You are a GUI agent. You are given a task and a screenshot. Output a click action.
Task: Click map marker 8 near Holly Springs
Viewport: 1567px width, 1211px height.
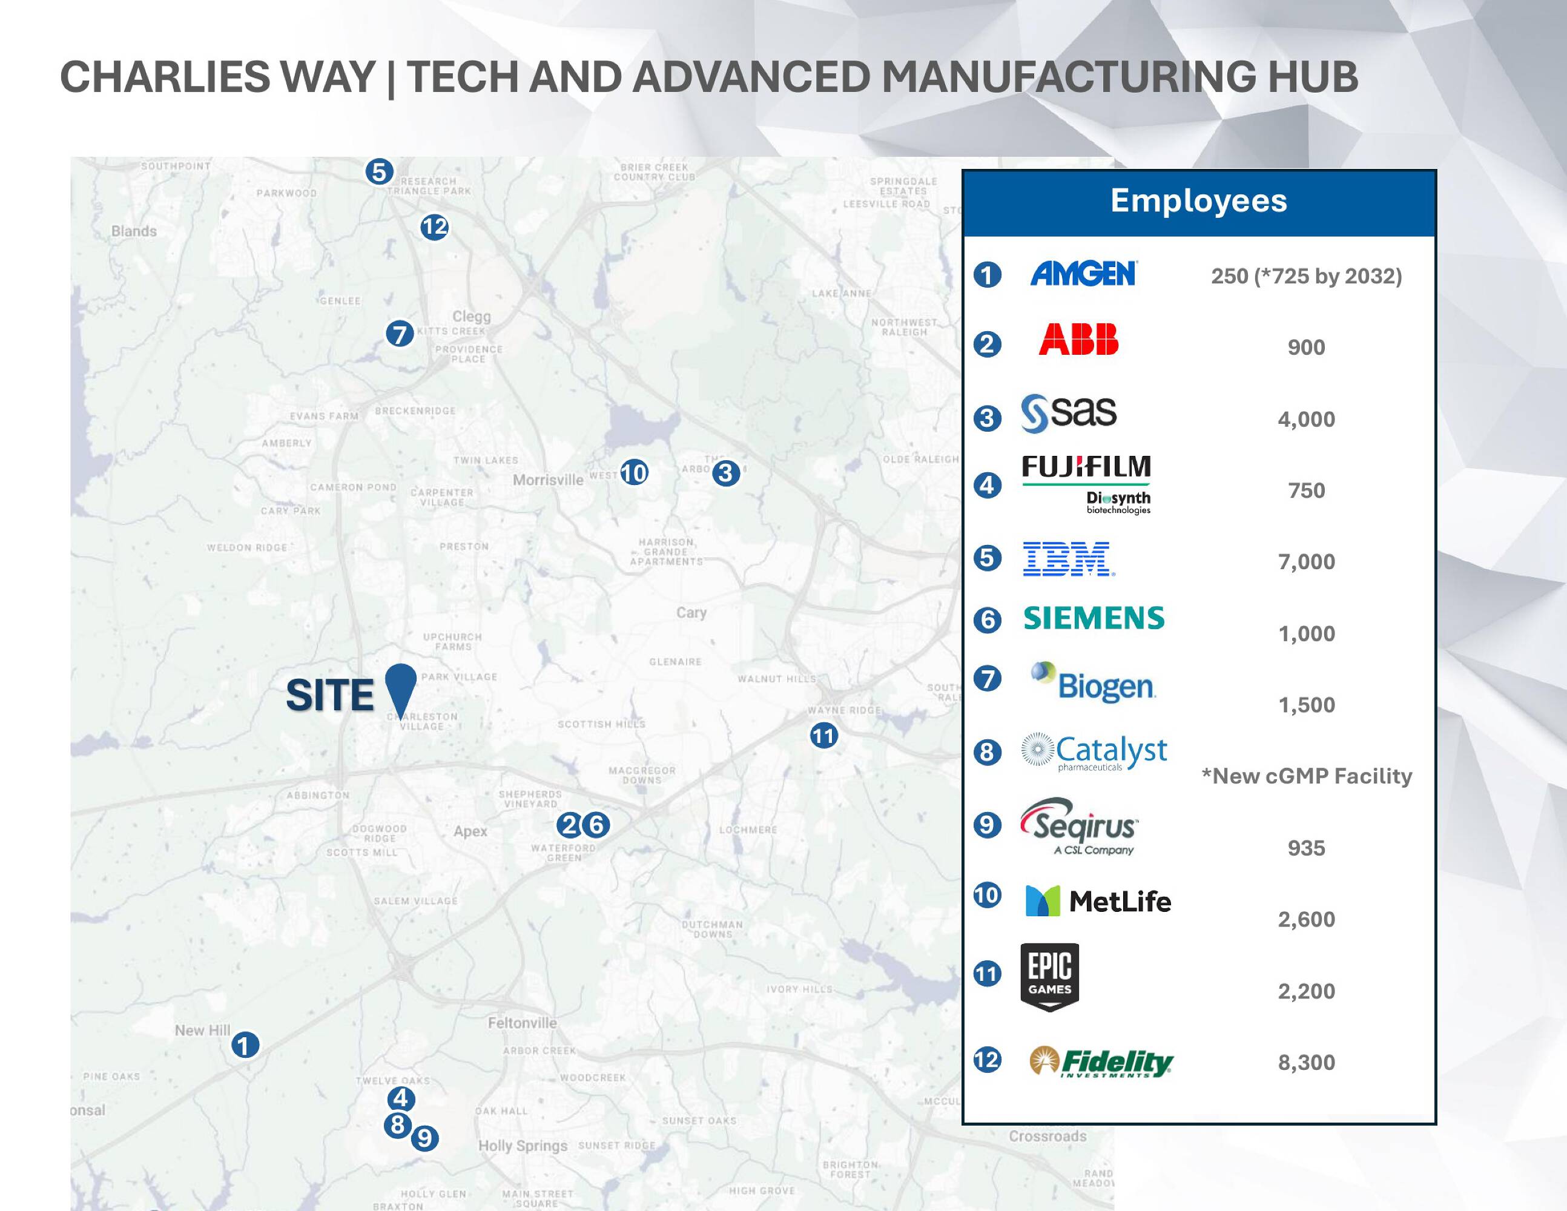click(x=397, y=1125)
